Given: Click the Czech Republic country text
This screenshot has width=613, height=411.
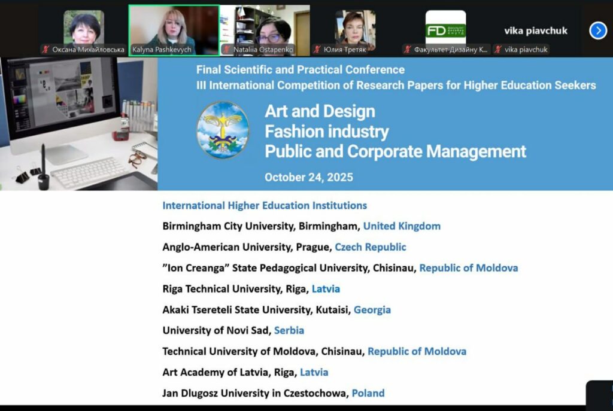Looking at the screenshot, I should 370,247.
